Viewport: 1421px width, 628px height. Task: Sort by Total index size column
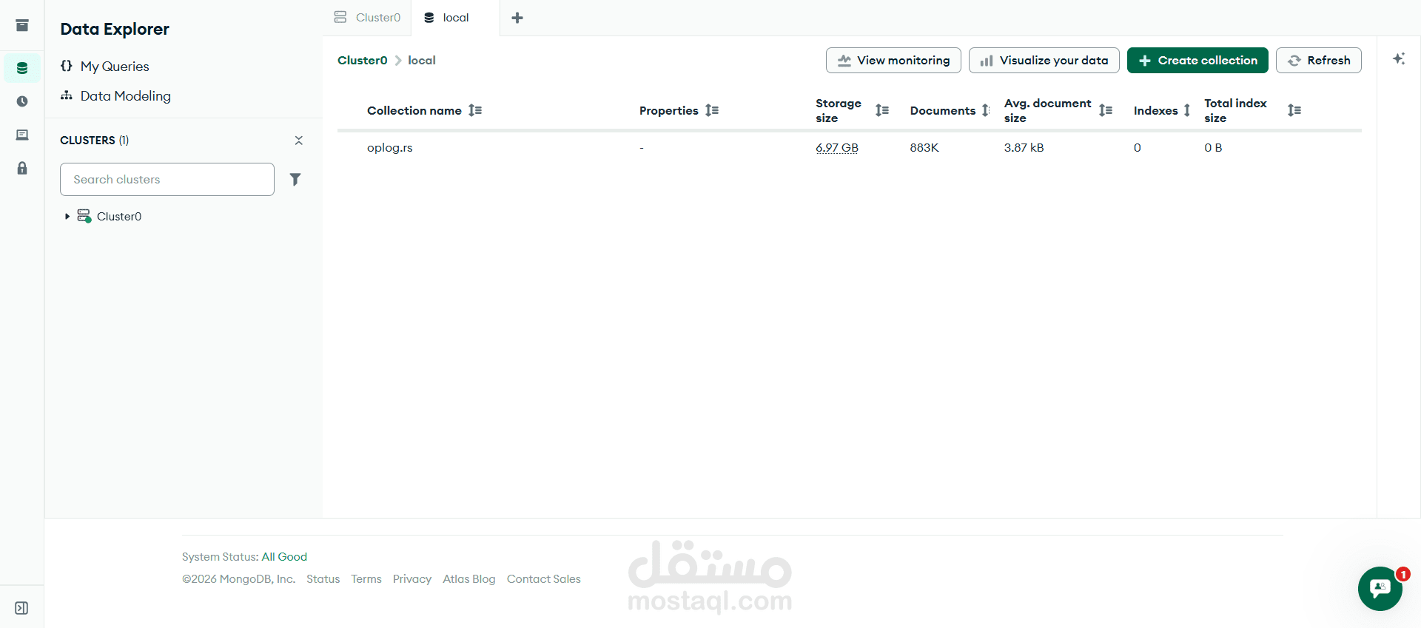tap(1294, 110)
